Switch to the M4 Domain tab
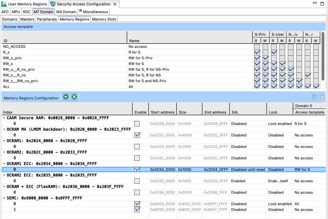328x219 pixels. (66, 12)
